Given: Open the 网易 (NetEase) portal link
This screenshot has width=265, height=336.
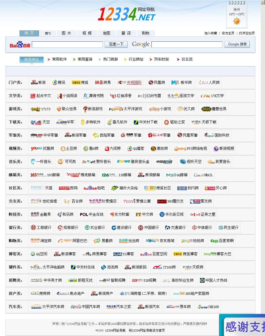Looking at the screenshot, I should tap(103, 83).
